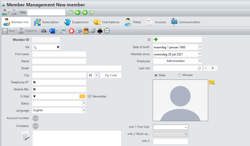Click the Word document icon
The width and height of the screenshot is (250, 146).
52,31
